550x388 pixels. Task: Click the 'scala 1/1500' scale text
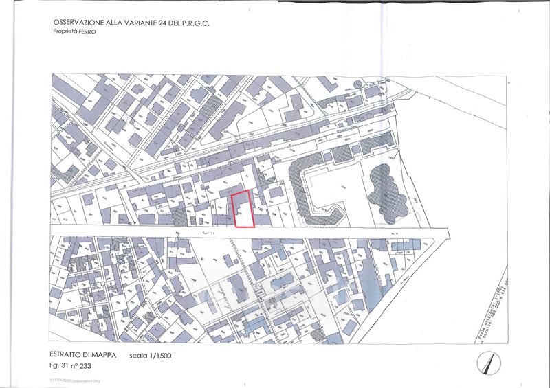click(152, 356)
